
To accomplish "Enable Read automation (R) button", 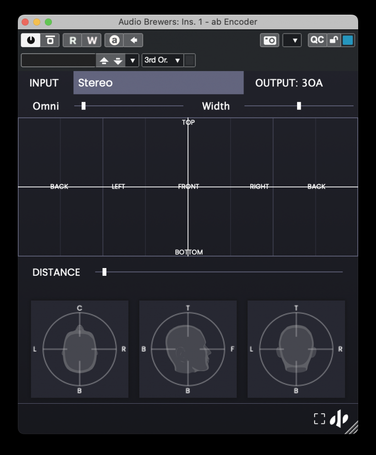I will pos(72,40).
